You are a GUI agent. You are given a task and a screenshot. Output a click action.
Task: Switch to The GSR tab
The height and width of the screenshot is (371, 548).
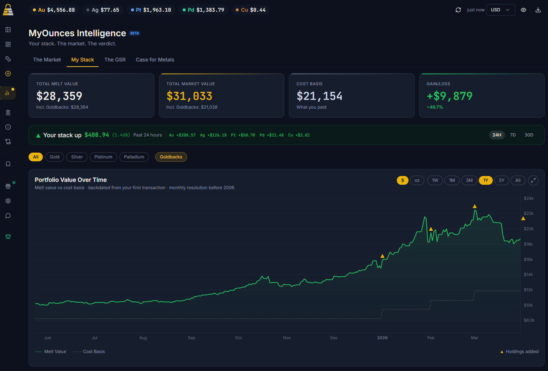[115, 60]
